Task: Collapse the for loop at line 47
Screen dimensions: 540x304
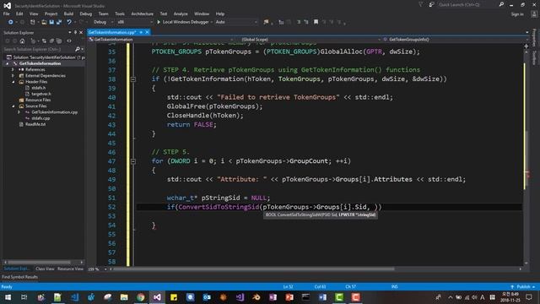Action: pyautogui.click(x=133, y=161)
